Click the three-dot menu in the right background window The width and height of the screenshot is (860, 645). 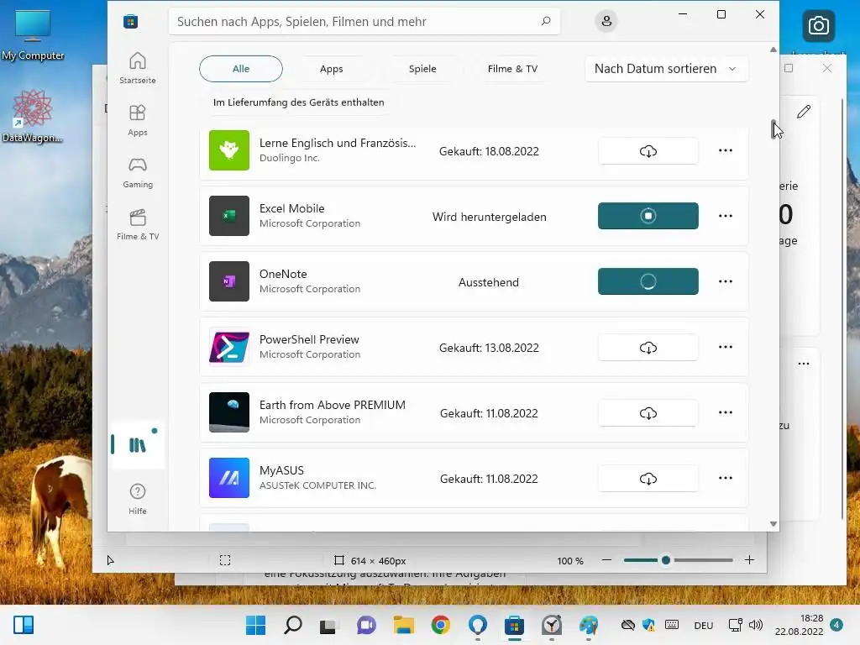804,364
